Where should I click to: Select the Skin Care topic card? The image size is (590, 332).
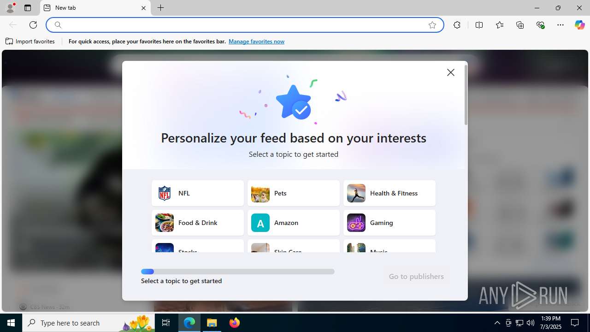point(294,246)
